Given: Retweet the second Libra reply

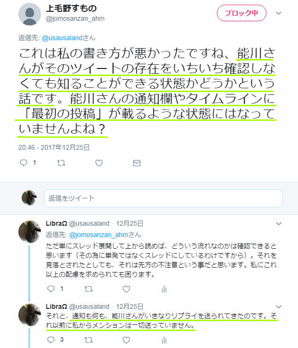Looking at the screenshot, I should [89, 340].
